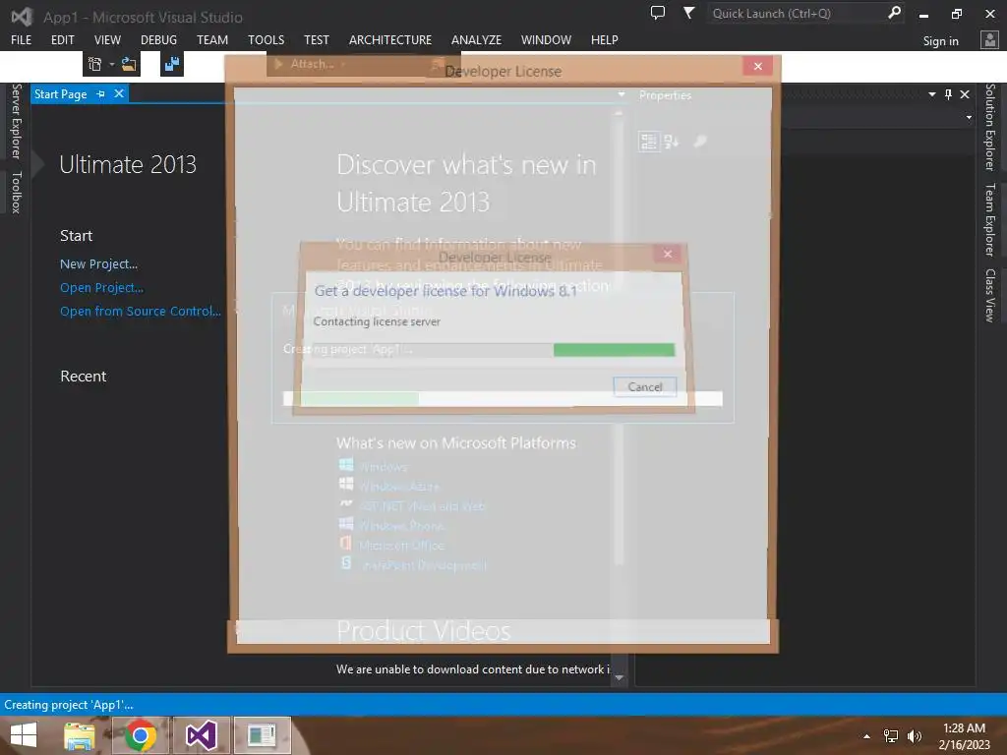
Task: Click the Attach debugger button
Action: [x=310, y=64]
